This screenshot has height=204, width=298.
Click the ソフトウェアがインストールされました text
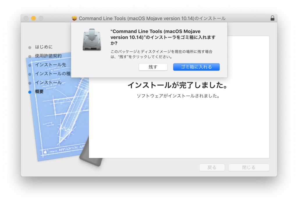pyautogui.click(x=178, y=96)
